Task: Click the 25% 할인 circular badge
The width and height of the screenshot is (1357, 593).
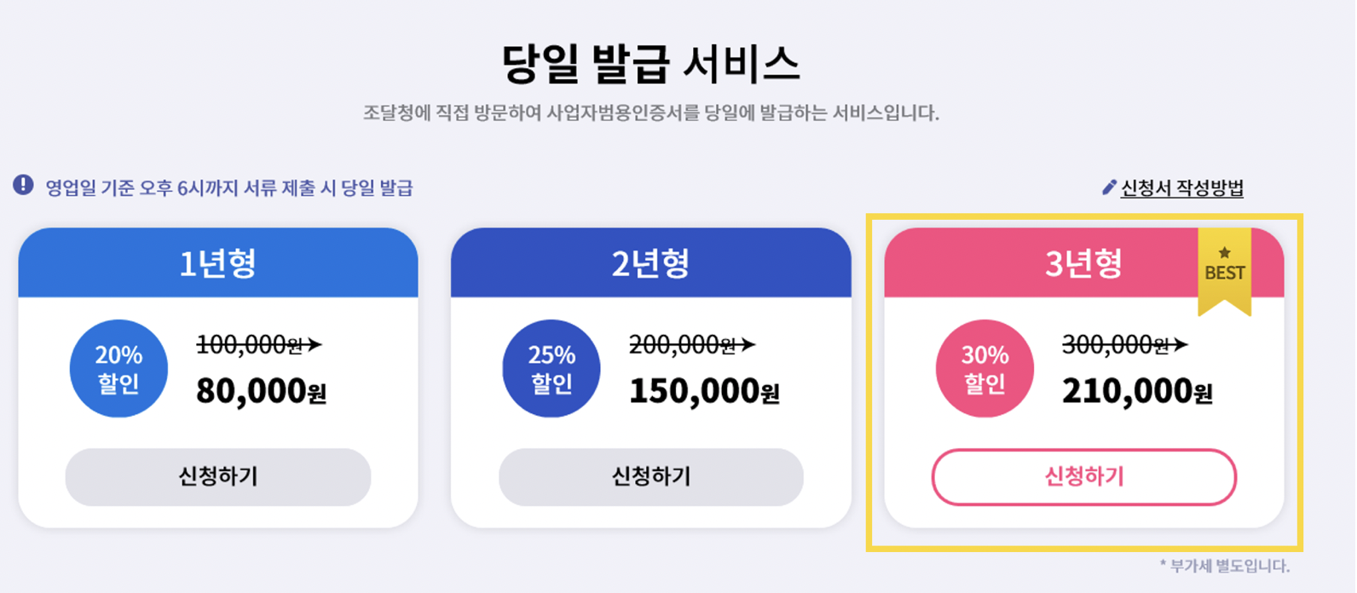Action: coord(551,368)
